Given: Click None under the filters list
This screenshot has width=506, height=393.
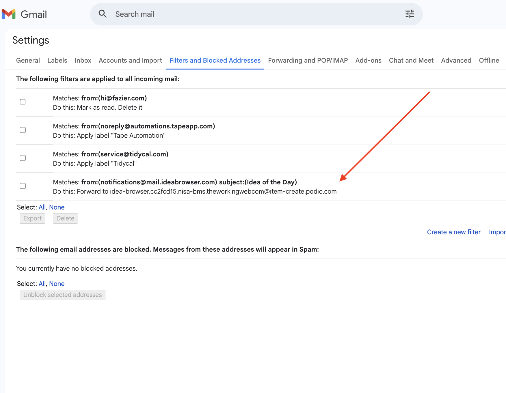Looking at the screenshot, I should 57,207.
